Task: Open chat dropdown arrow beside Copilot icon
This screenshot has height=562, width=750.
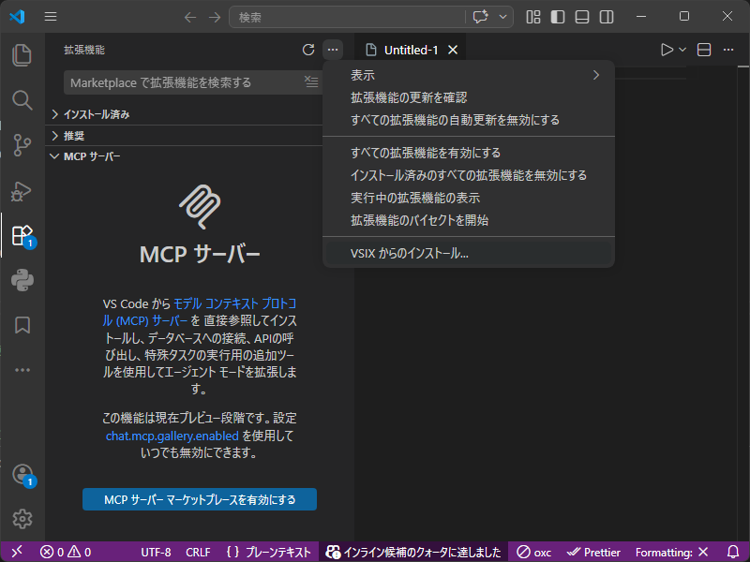Action: pos(502,17)
